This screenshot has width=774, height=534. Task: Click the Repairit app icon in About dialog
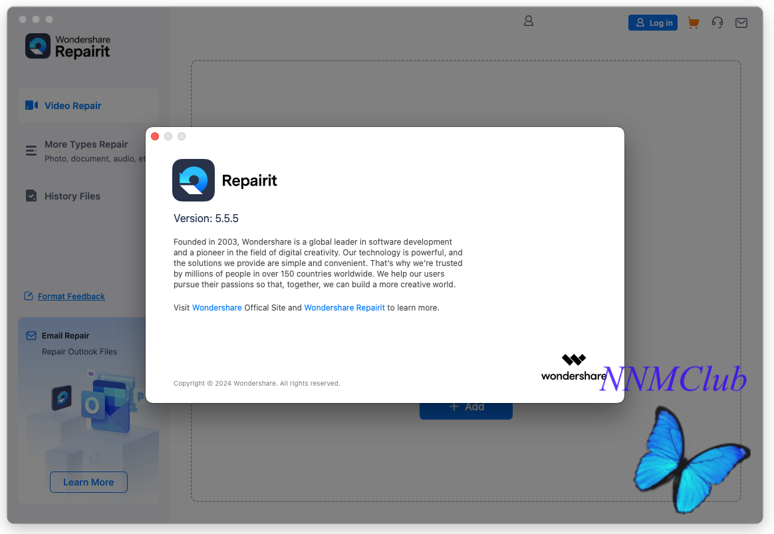click(x=193, y=180)
